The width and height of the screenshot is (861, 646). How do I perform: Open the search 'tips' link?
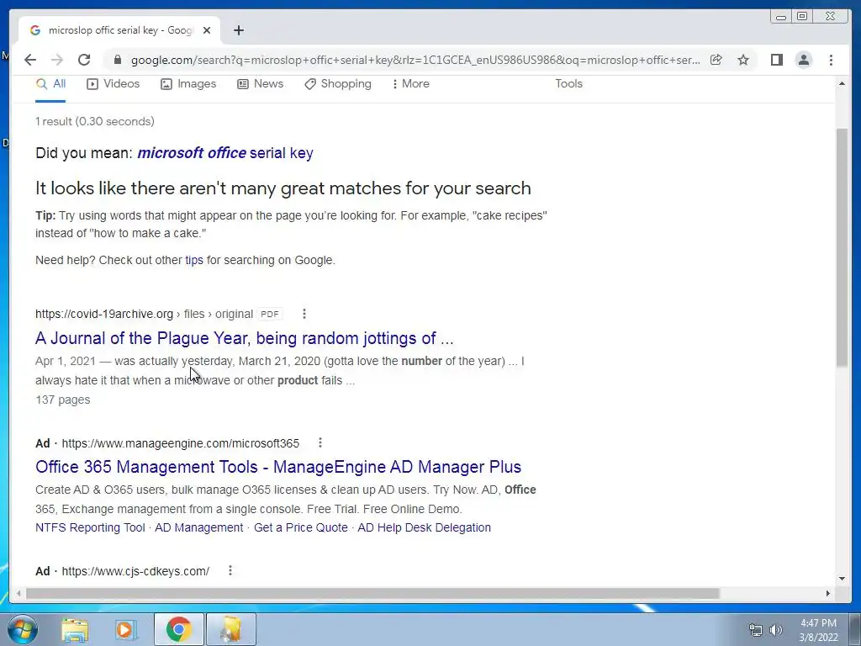(194, 261)
